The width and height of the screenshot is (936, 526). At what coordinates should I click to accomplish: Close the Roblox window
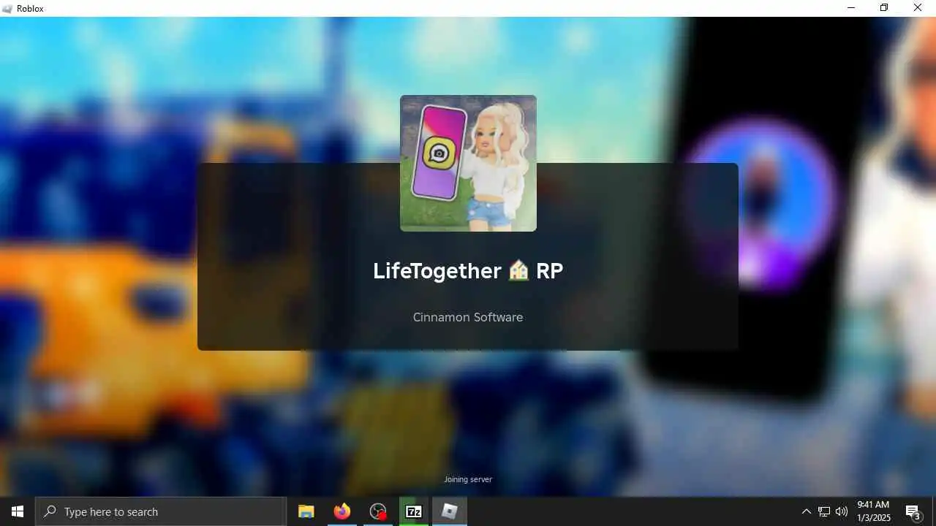[918, 8]
